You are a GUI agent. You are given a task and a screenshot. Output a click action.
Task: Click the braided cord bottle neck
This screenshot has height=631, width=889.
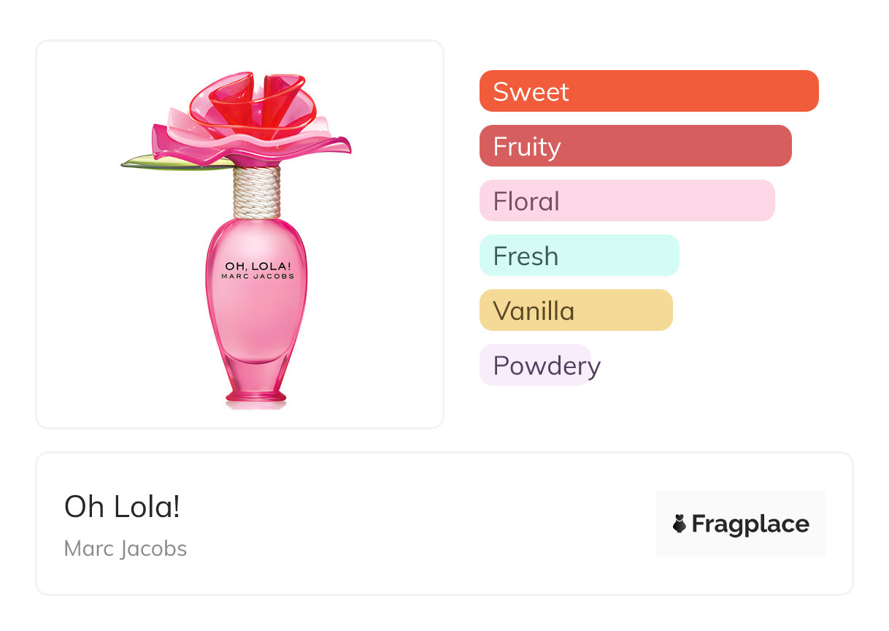tap(257, 192)
